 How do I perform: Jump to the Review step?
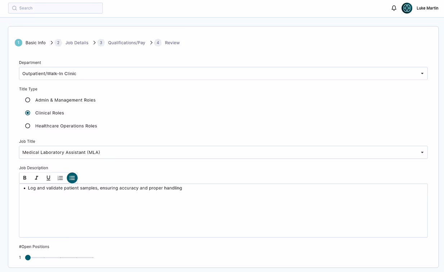(x=172, y=43)
